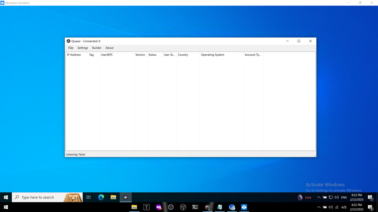Switch the ENG input language indicator

344,197
